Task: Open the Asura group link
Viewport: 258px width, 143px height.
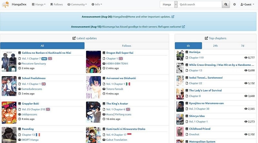Action: [110, 114]
